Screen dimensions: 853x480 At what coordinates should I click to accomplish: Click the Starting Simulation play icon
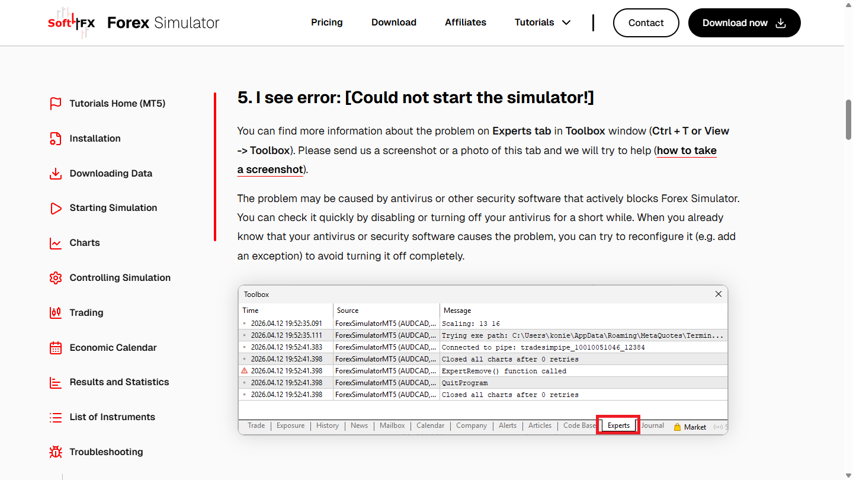click(x=56, y=208)
